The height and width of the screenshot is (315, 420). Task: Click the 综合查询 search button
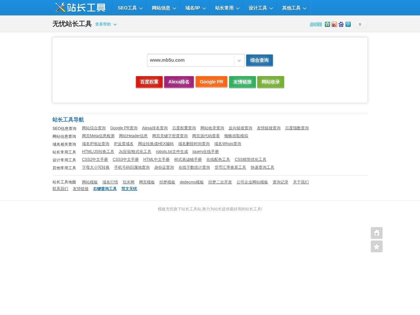[x=260, y=60]
